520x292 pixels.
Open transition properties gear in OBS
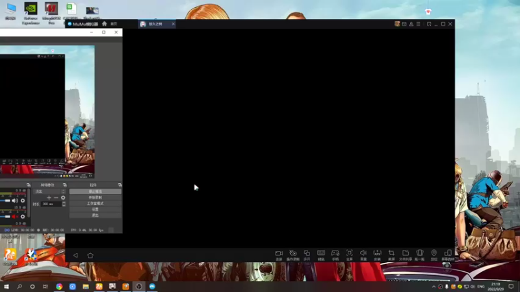[63, 198]
